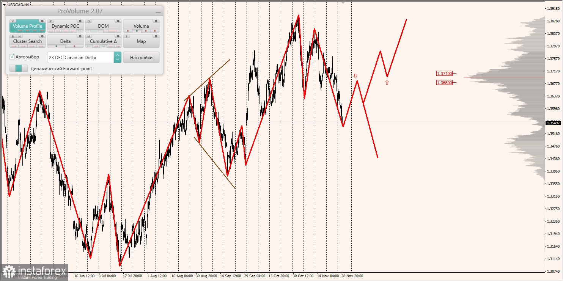Toggle the green dot segment under Delta

click(56, 46)
